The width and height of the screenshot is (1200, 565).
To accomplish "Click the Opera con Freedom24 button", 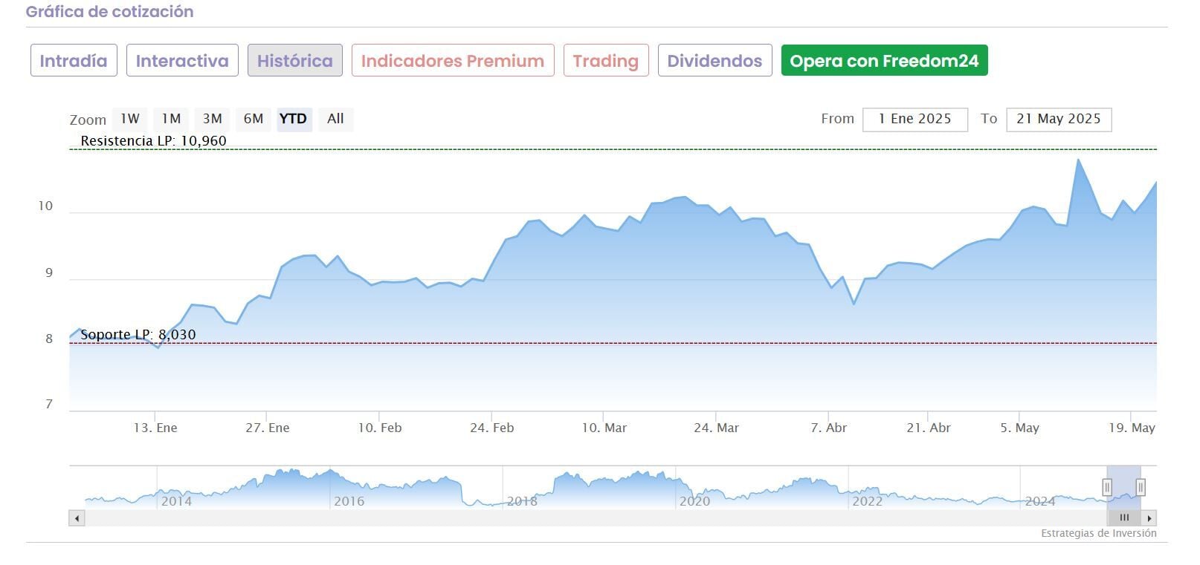I will click(x=884, y=61).
